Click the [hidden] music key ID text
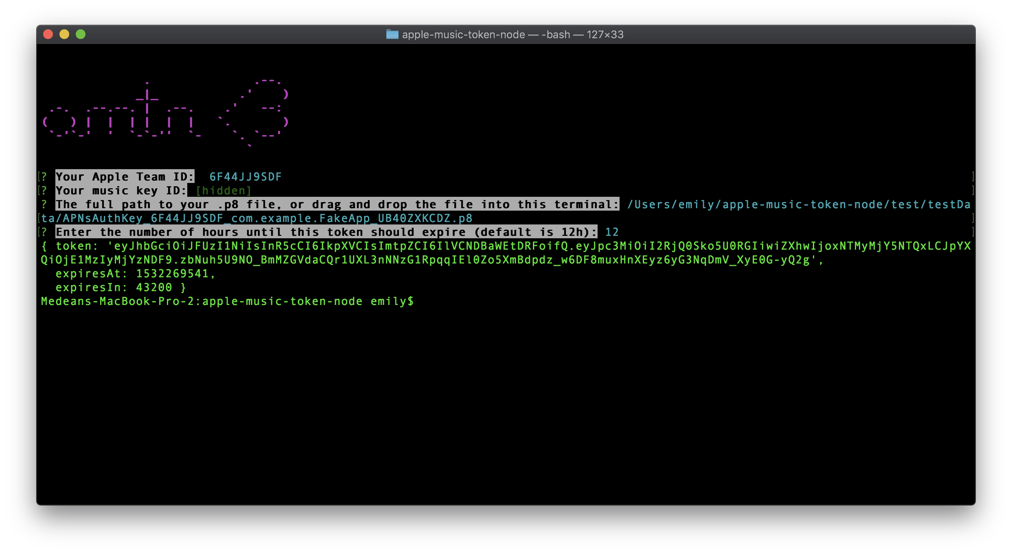Viewport: 1012px width, 553px height. (x=223, y=191)
